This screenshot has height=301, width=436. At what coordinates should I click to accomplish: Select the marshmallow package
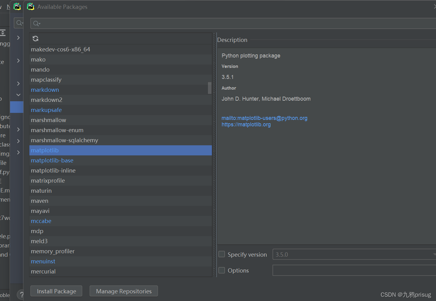121,120
